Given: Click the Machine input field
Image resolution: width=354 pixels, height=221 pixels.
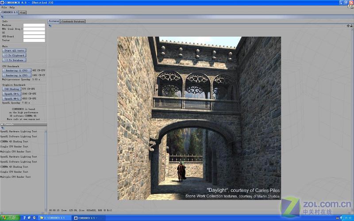Looking at the screenshot, I should 34,25.
